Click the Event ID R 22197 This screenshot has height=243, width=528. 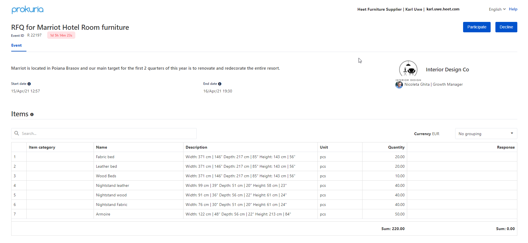[x=26, y=35]
